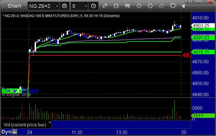216x136 pixels.
Task: Click the tallest green volume bar near close
Action: (x=175, y=110)
